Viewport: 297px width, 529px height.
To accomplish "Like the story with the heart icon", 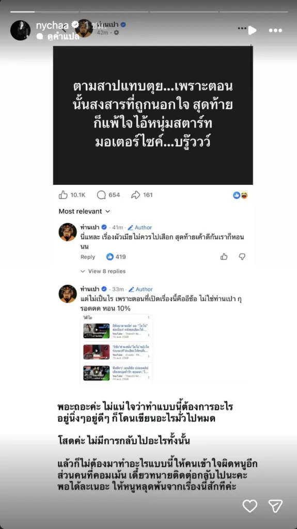I will [250, 506].
